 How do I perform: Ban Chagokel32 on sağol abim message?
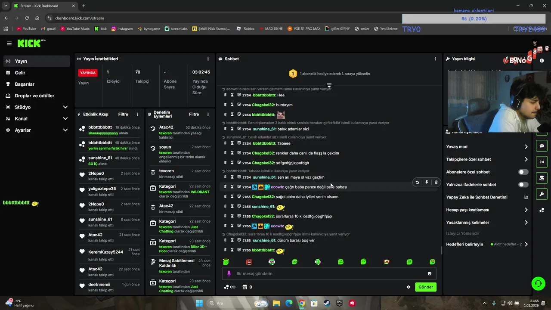[x=239, y=197]
